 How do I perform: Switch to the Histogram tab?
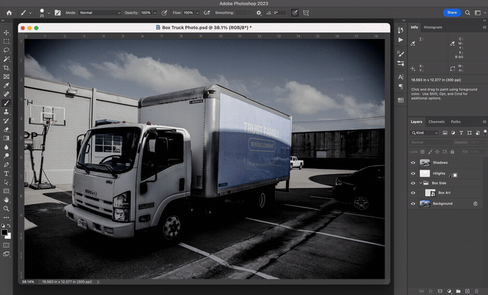coord(433,27)
